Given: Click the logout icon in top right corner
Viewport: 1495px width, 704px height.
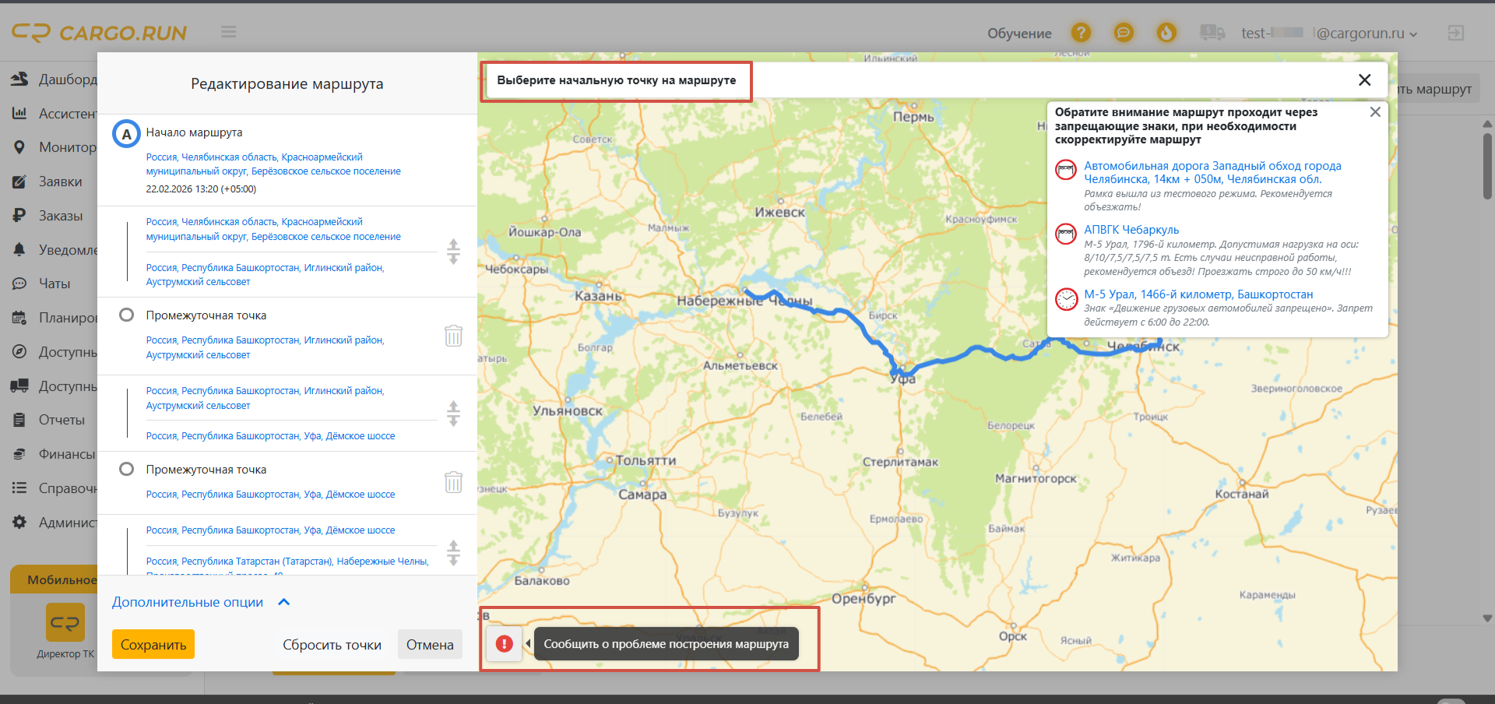Looking at the screenshot, I should click(1455, 33).
